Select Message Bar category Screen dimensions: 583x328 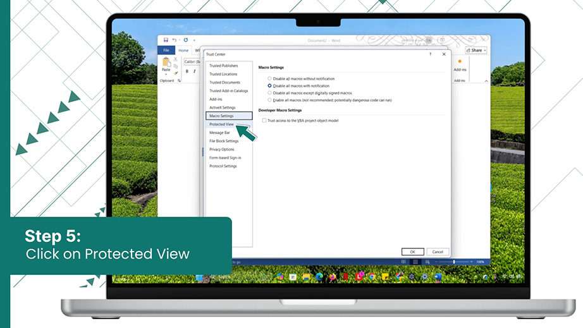[219, 133]
